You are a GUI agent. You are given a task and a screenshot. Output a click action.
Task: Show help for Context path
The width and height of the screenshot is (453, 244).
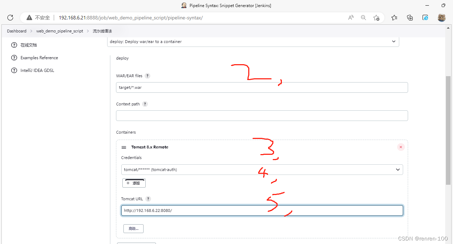click(x=145, y=104)
